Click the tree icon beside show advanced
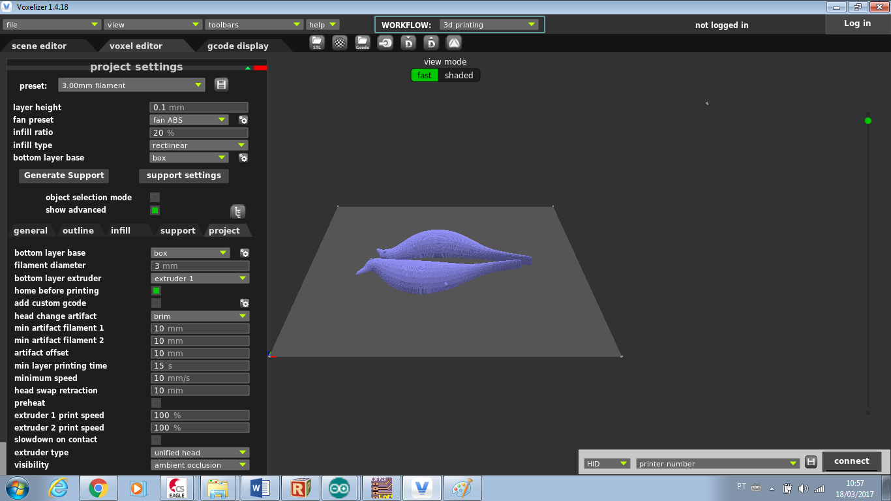The width and height of the screenshot is (891, 501). 238,212
